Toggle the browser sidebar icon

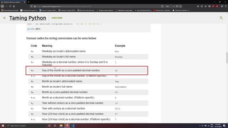pyautogui.click(x=202, y=6)
